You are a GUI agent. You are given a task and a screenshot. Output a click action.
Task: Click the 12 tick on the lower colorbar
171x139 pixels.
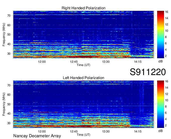coord(166,94)
